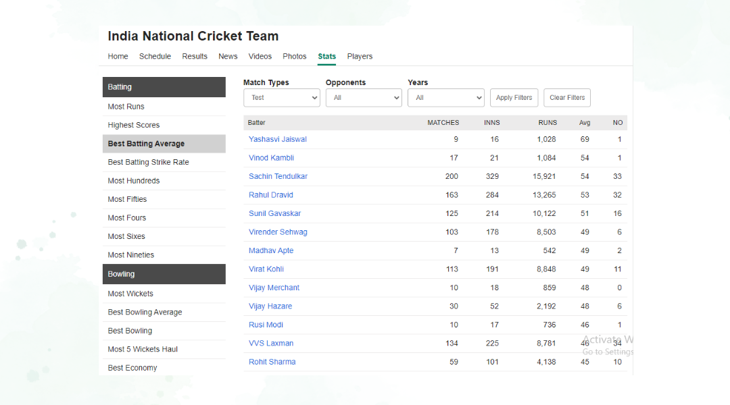Screen dimensions: 730x405
Task: Select the Videos tab
Action: pos(260,57)
